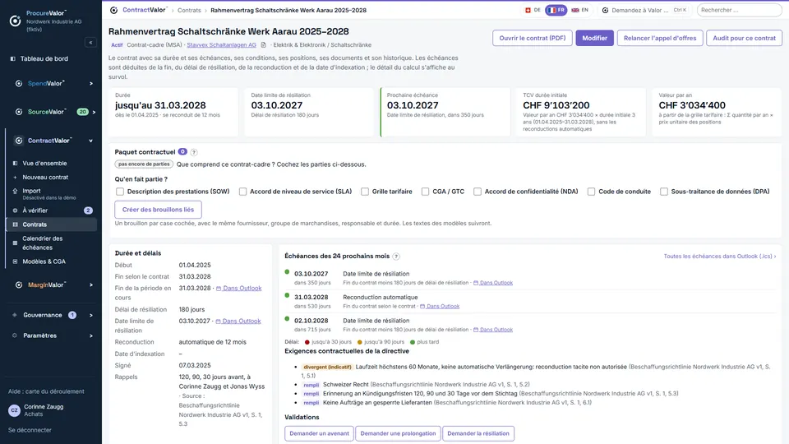Open Aide : carte du déroulement
Viewport: 789px width, 444px height.
(x=46, y=391)
